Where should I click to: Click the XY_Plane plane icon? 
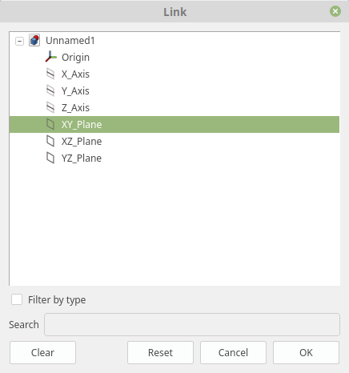point(50,124)
